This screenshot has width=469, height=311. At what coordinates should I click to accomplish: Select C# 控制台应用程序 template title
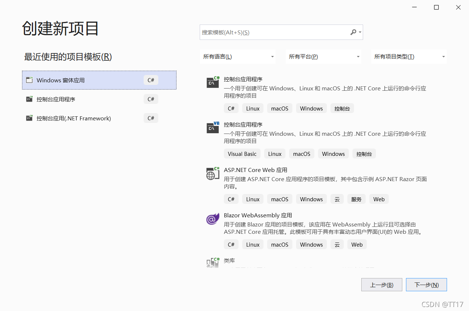pos(243,79)
